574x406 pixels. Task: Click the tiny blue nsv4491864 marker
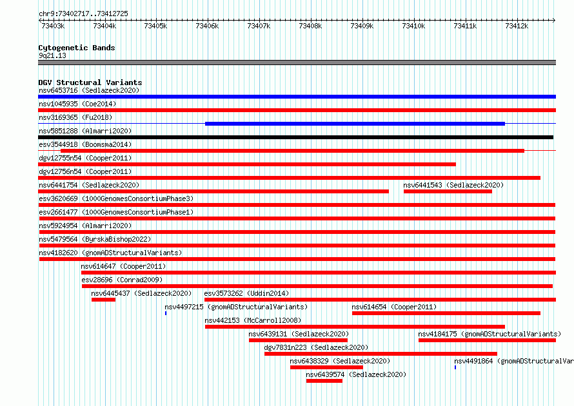(x=455, y=367)
